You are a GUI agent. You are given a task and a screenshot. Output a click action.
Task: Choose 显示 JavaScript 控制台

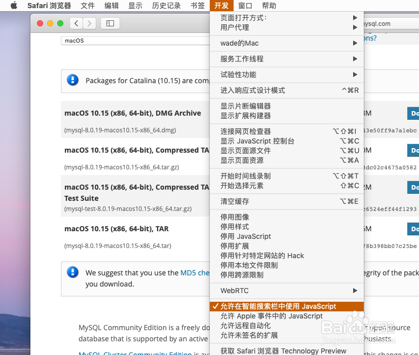click(x=287, y=141)
